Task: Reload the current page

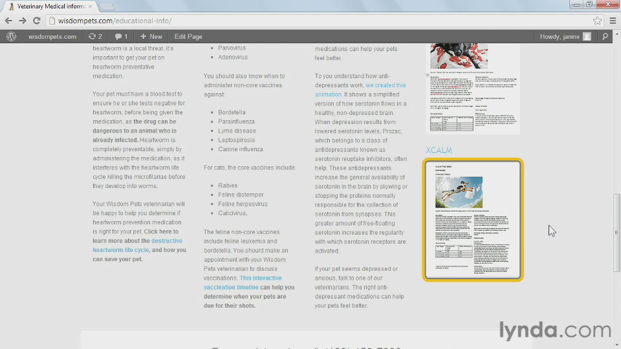Action: click(x=36, y=21)
